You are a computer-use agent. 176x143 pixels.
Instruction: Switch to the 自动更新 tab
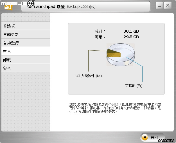point(26,34)
